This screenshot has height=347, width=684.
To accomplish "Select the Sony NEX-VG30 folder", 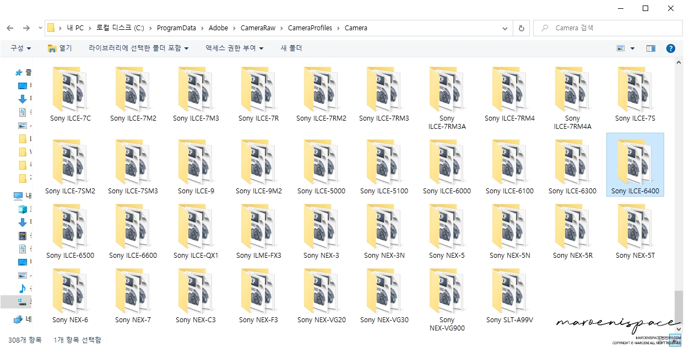I will point(384,295).
